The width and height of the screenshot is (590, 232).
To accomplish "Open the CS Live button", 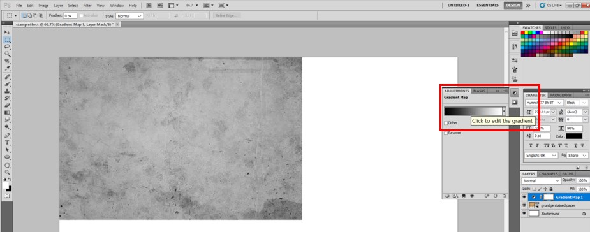I will 551,6.
